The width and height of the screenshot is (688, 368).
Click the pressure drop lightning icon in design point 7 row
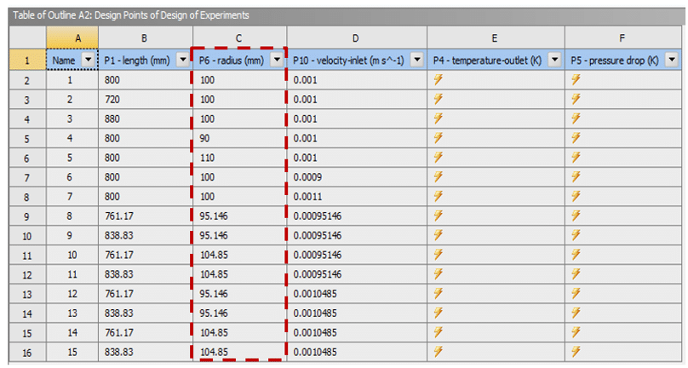point(576,196)
